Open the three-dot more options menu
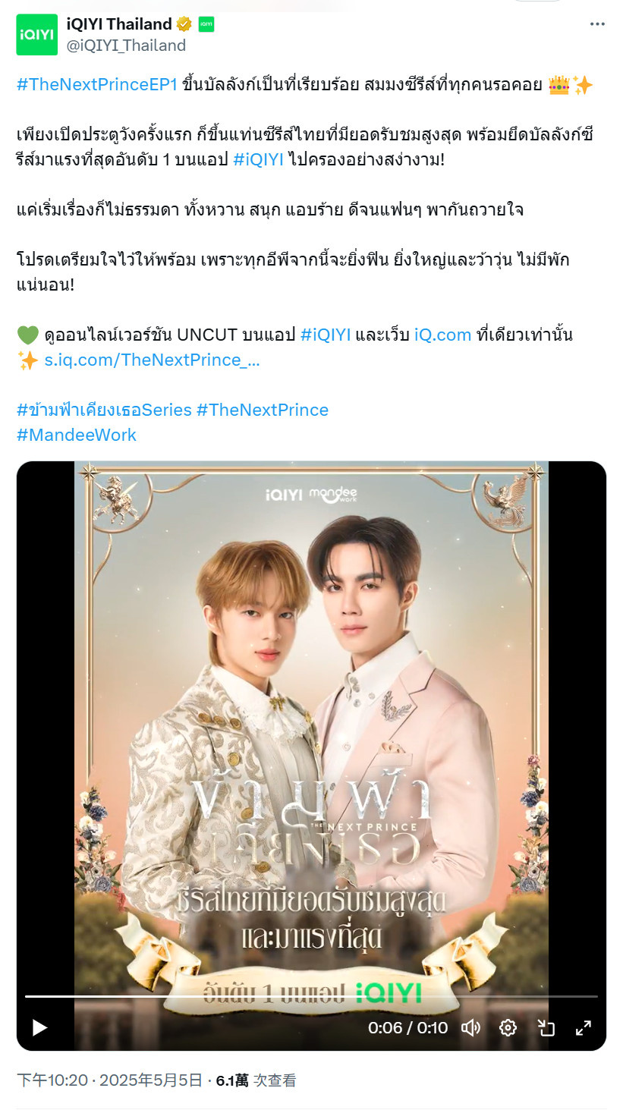 (598, 24)
